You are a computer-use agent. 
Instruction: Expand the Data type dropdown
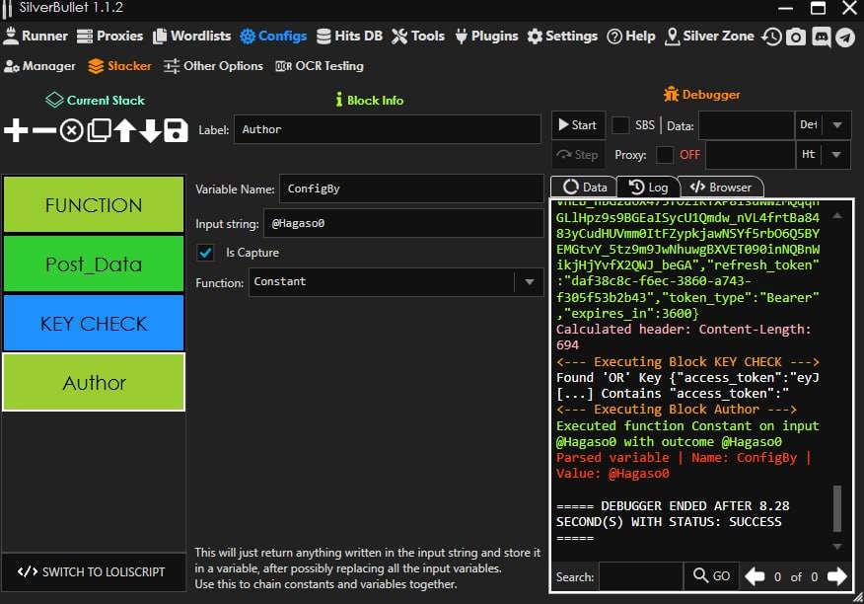(837, 125)
